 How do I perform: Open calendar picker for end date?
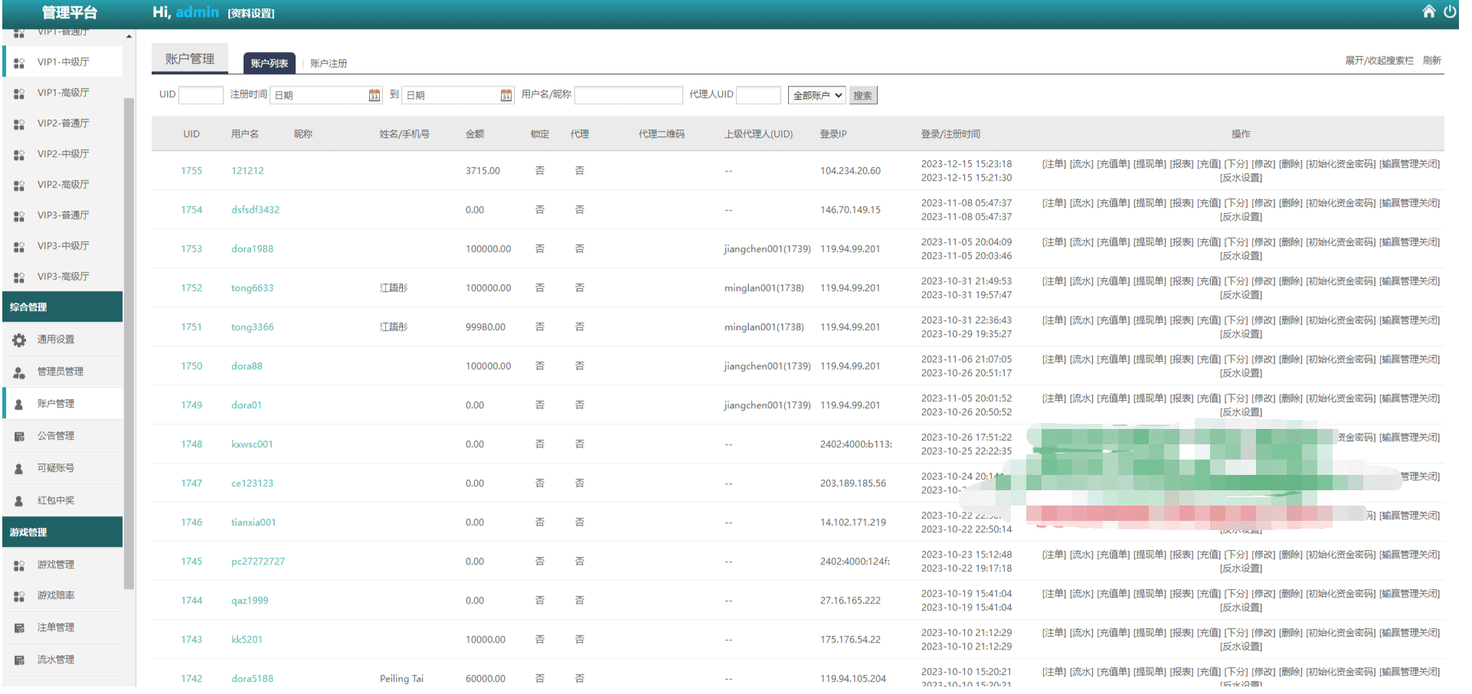click(x=506, y=95)
